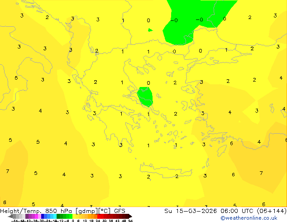Click the 'Height/Temp. 850 hPa' title text
Viewport: 287px width, 222px height.
pos(36,211)
